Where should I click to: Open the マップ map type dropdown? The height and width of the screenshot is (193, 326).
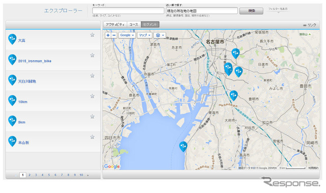pos(145,35)
